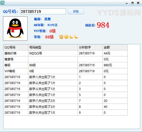Maximize the window
The image size is (142, 132).
tap(132, 3)
